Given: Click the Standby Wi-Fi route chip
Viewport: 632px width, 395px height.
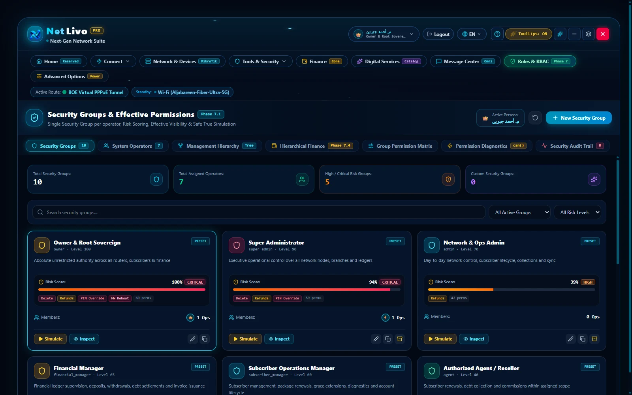Looking at the screenshot, I should [x=182, y=92].
